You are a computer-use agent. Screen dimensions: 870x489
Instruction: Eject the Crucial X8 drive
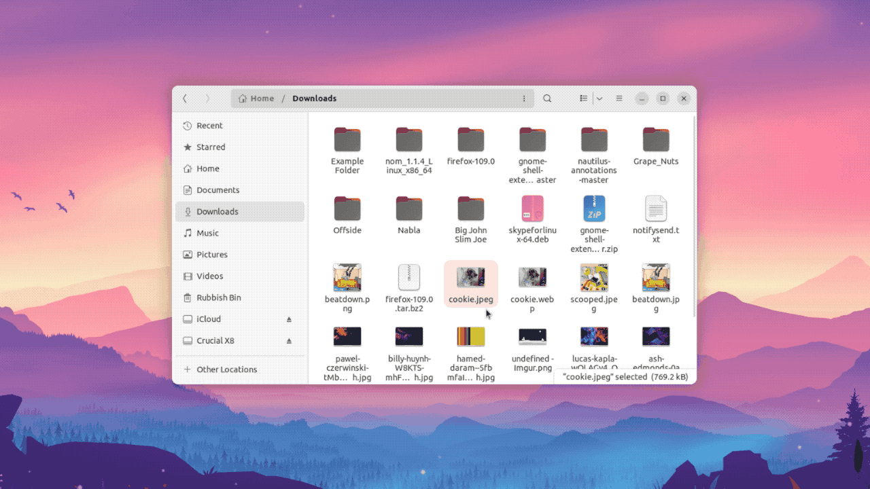(289, 340)
